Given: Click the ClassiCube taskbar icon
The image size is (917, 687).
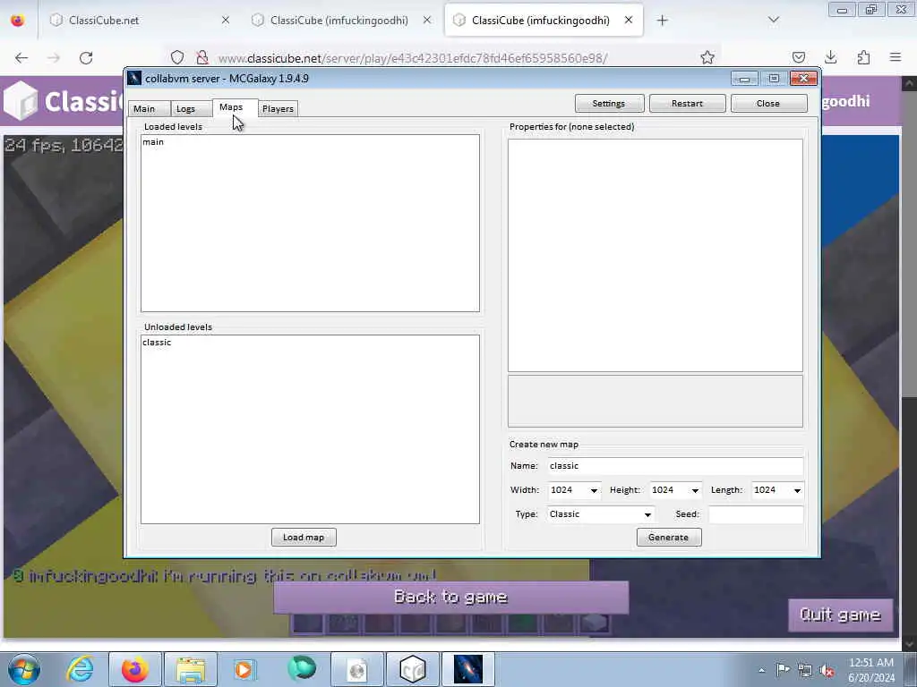Looking at the screenshot, I should tap(412, 669).
